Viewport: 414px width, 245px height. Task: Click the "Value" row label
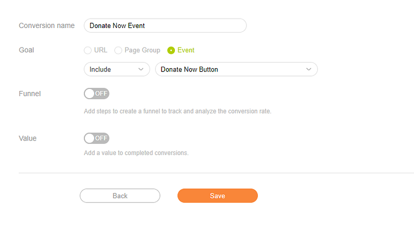click(x=27, y=138)
